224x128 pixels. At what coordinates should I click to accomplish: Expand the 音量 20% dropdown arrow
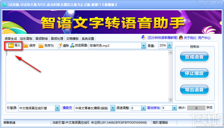(x=170, y=46)
